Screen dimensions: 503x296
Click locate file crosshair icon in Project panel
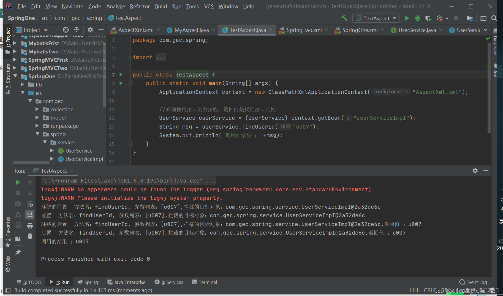coord(66,30)
